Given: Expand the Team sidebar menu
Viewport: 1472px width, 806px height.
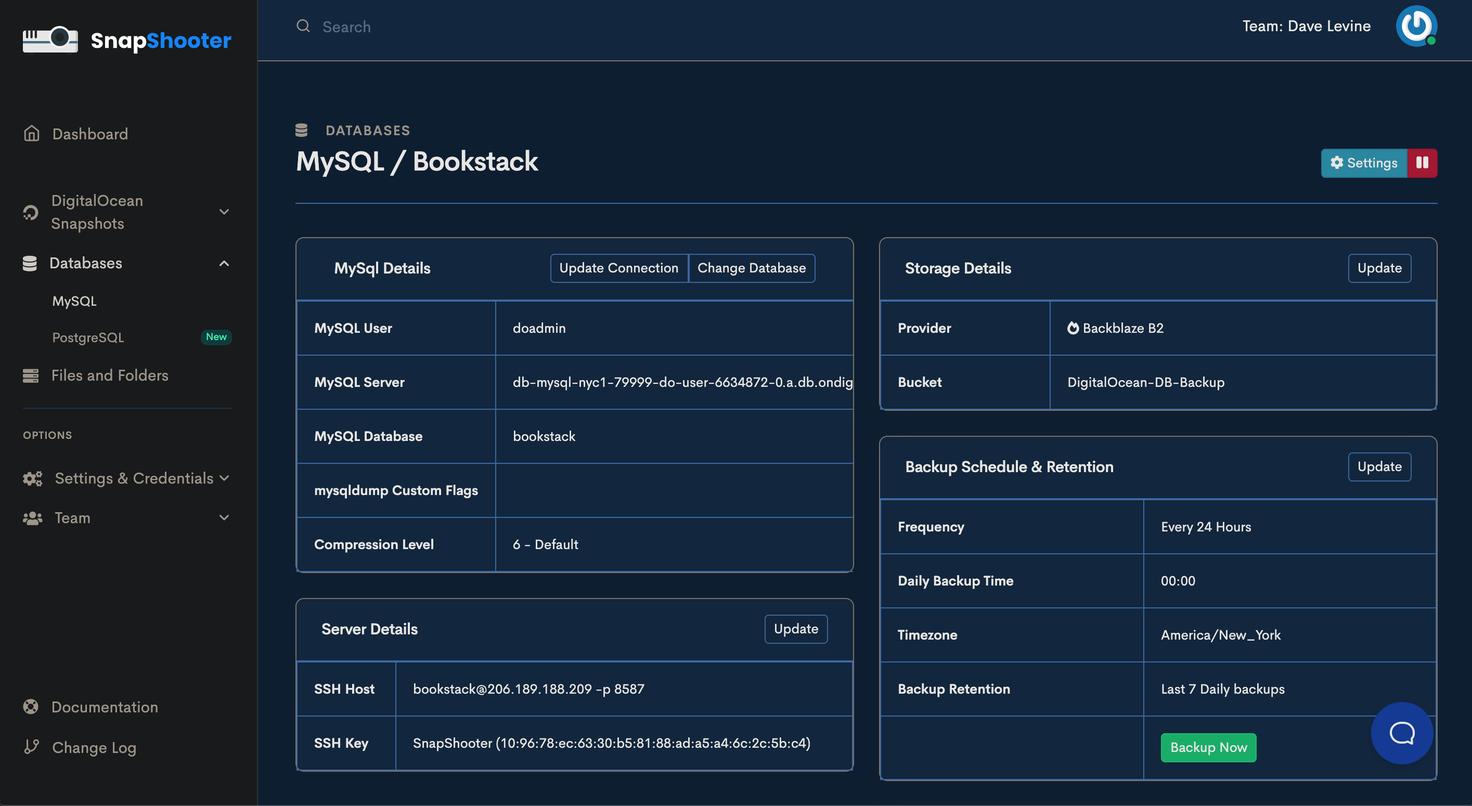Looking at the screenshot, I should click(224, 517).
